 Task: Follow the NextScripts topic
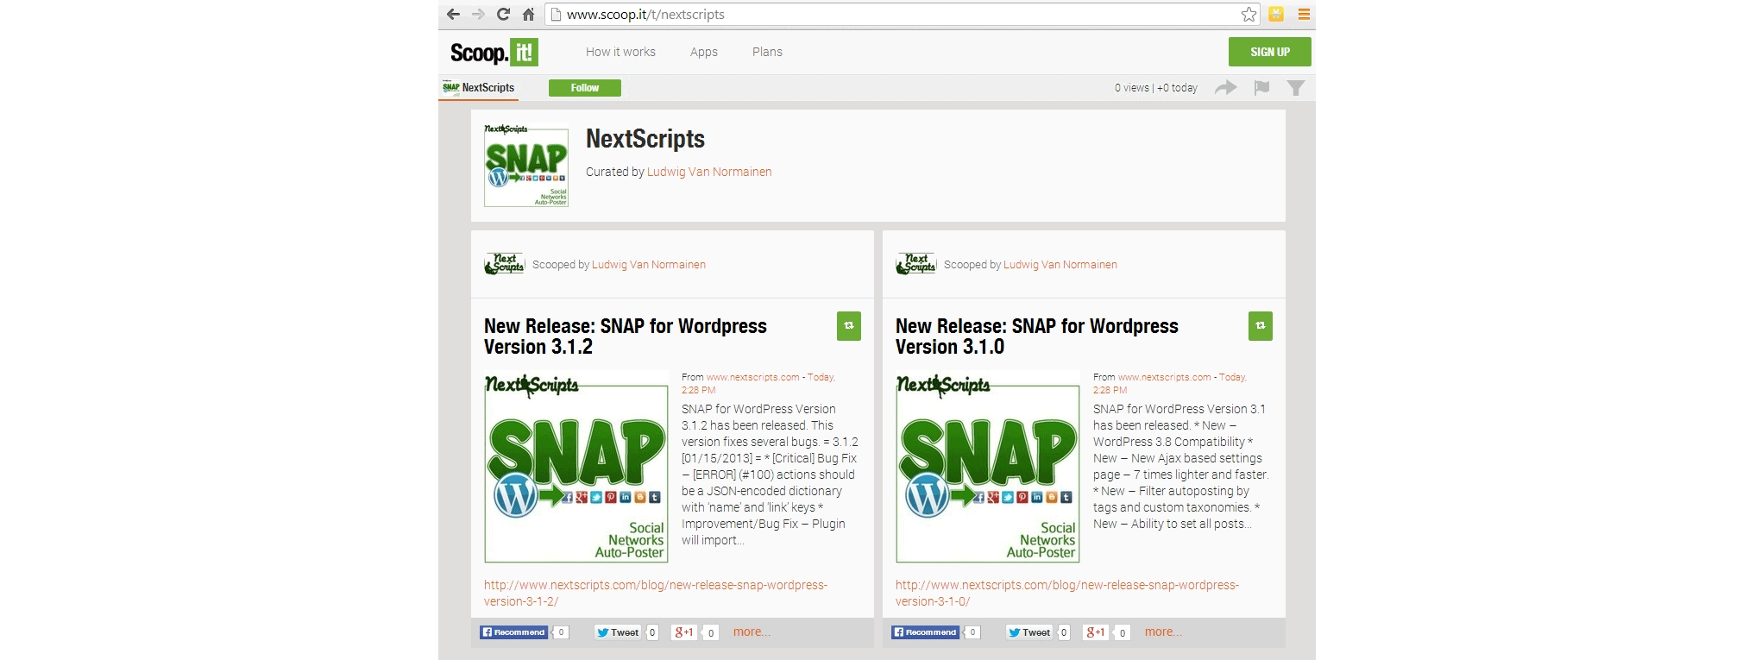(x=585, y=88)
